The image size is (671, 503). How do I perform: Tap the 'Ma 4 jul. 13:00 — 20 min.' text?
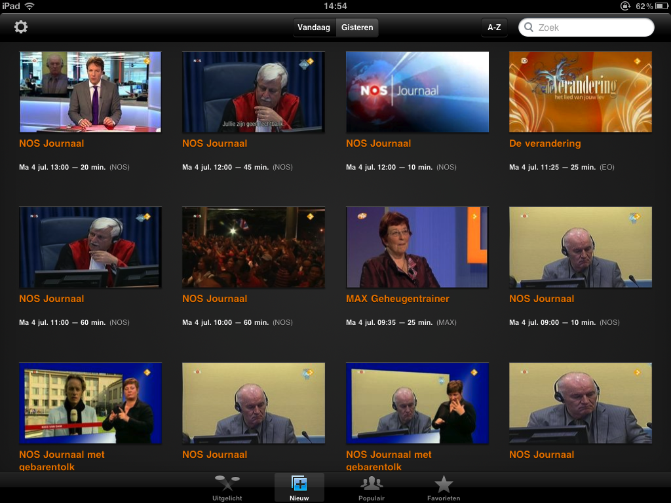tap(62, 167)
